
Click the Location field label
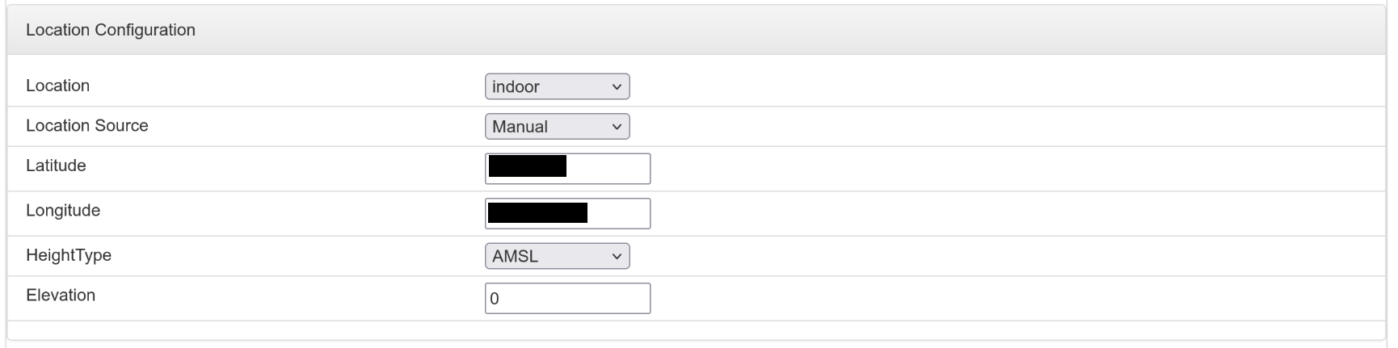click(x=57, y=86)
